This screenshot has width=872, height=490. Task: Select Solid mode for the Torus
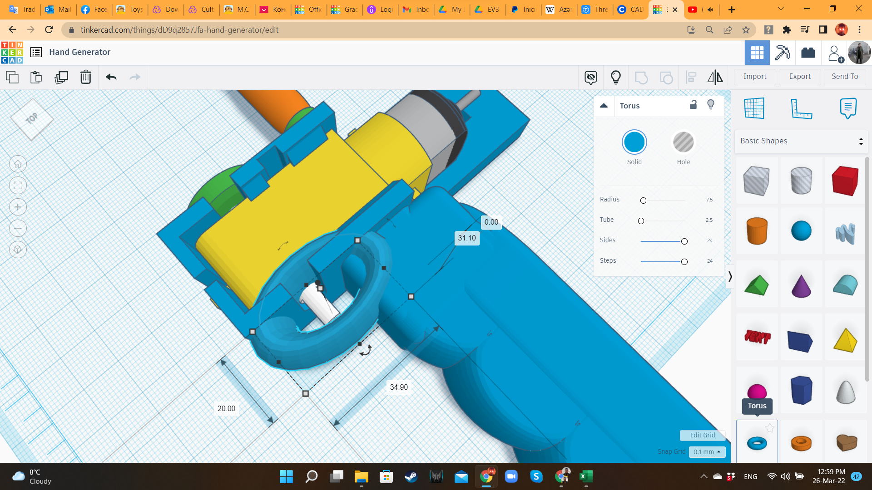coord(634,142)
